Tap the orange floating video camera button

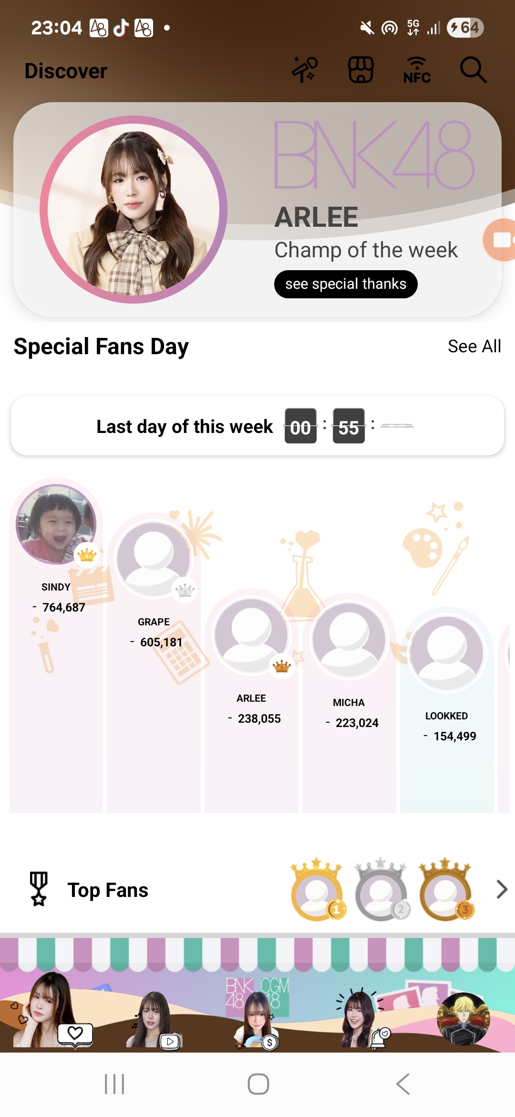point(501,240)
